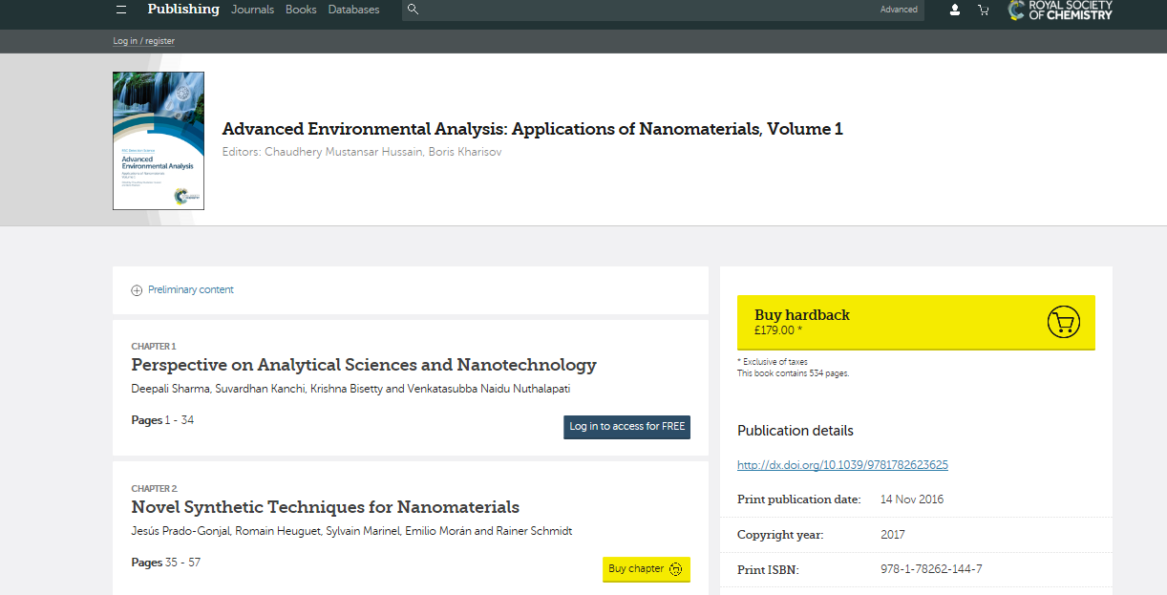Viewport: 1167px width, 595px height.
Task: Click the Royal Society of Chemistry logo
Action: click(1060, 10)
